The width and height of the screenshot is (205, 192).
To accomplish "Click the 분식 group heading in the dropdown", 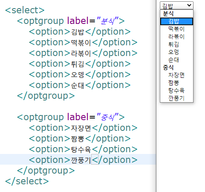I will tap(168, 14).
